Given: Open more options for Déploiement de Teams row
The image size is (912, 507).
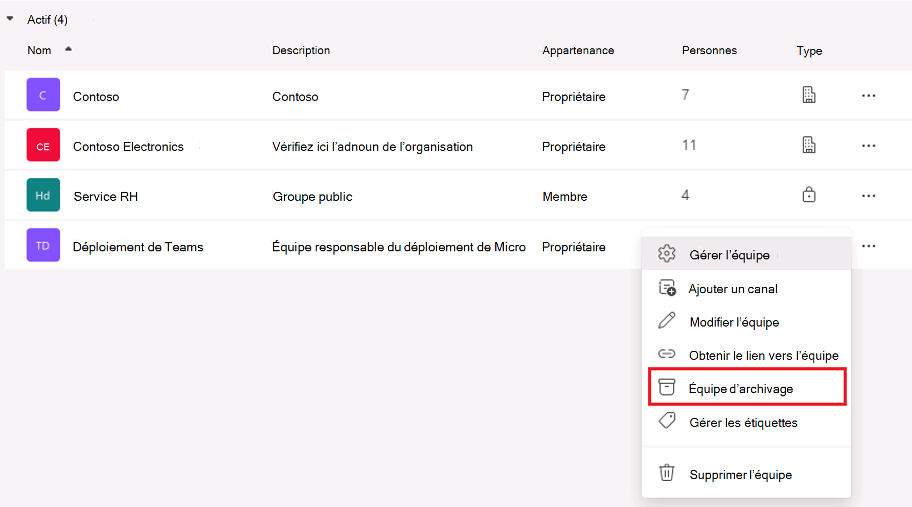Looking at the screenshot, I should tap(868, 246).
